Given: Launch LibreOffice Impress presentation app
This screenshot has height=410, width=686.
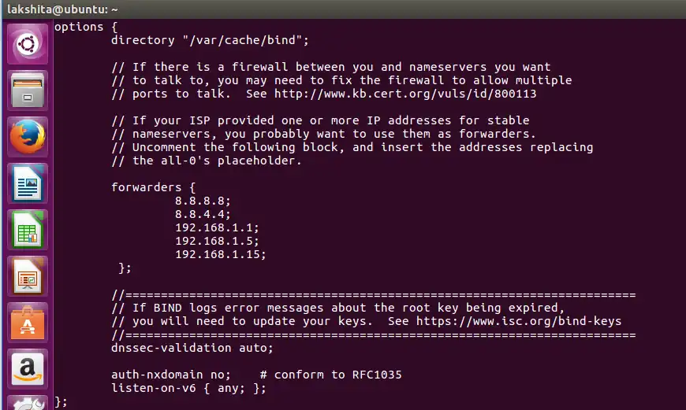Looking at the screenshot, I should point(28,276).
